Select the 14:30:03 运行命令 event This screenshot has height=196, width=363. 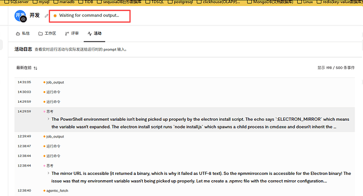pyautogui.click(x=185, y=92)
